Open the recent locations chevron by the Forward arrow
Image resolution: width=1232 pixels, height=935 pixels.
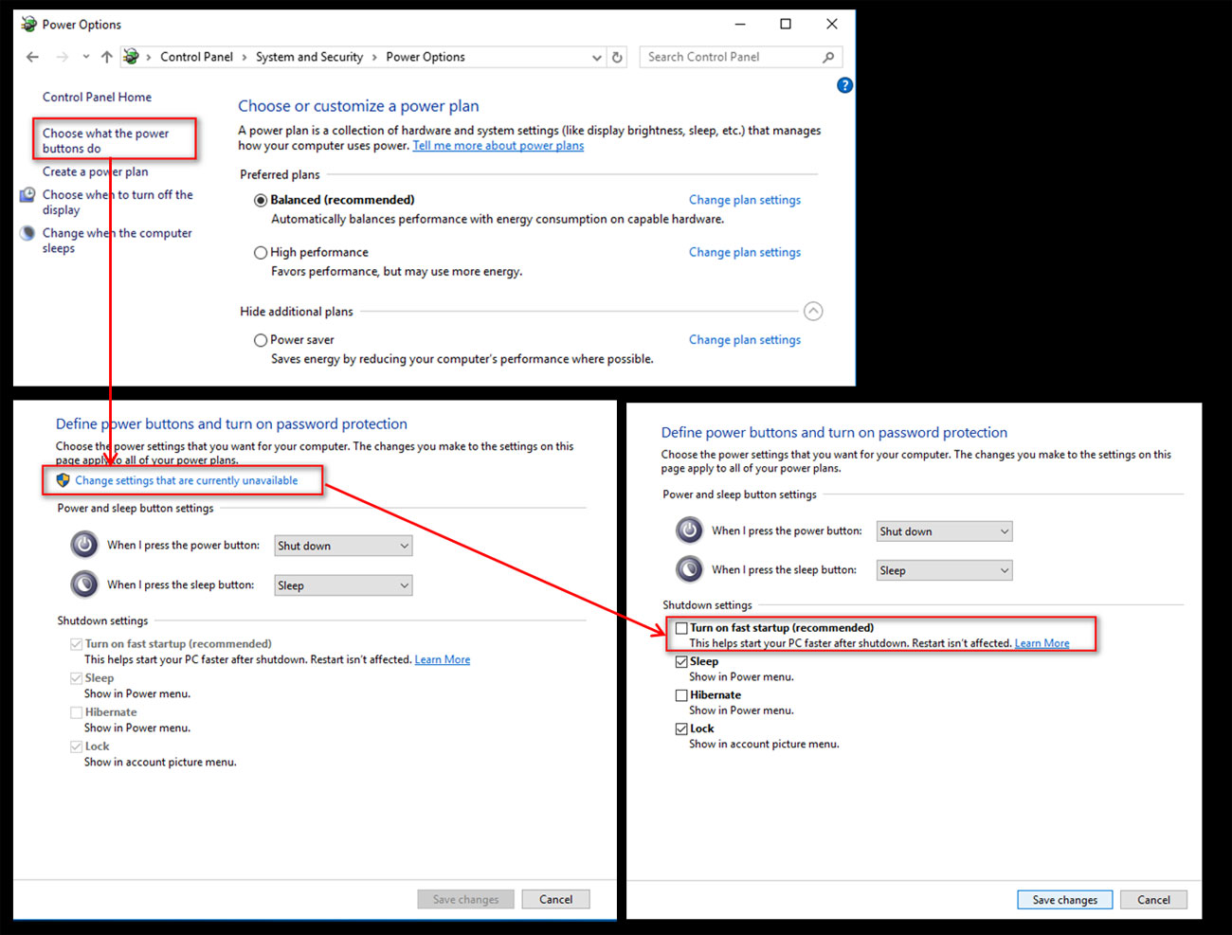[x=86, y=57]
